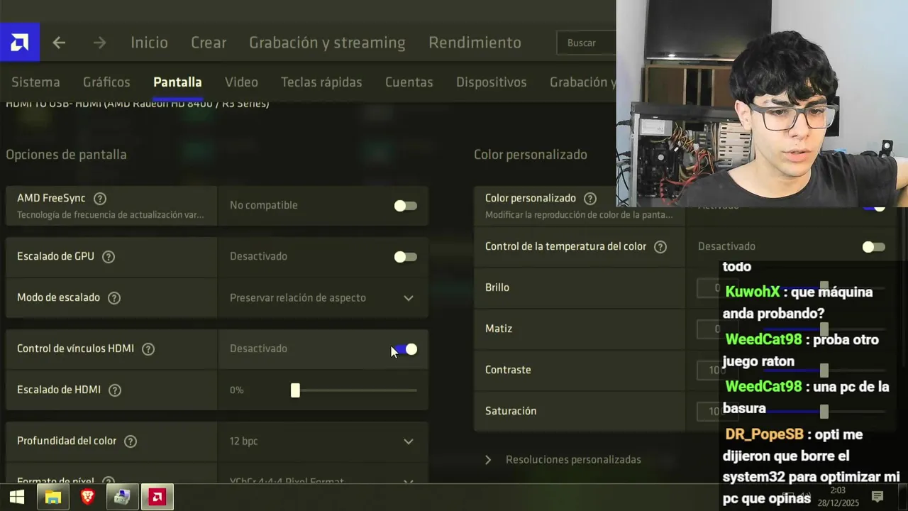Switch to the Sistema tab

[35, 82]
